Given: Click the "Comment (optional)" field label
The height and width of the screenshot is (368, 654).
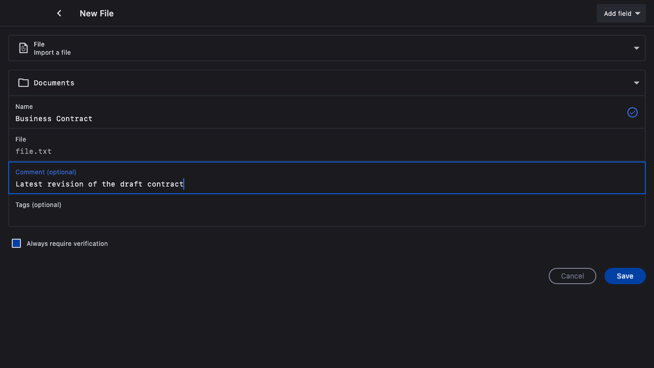Looking at the screenshot, I should pos(46,172).
